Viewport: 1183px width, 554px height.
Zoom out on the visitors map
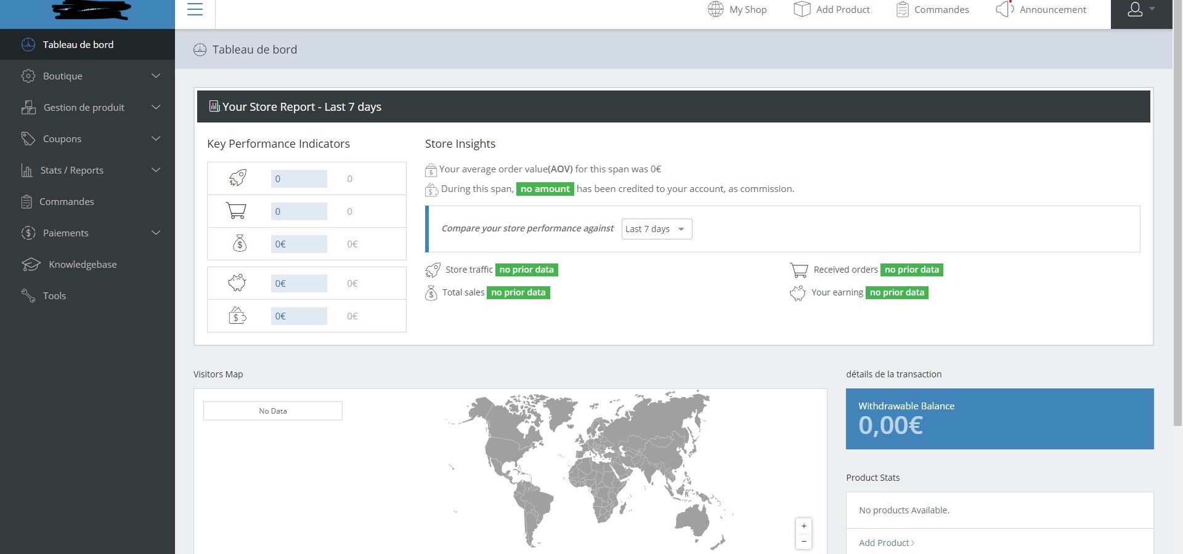(804, 542)
